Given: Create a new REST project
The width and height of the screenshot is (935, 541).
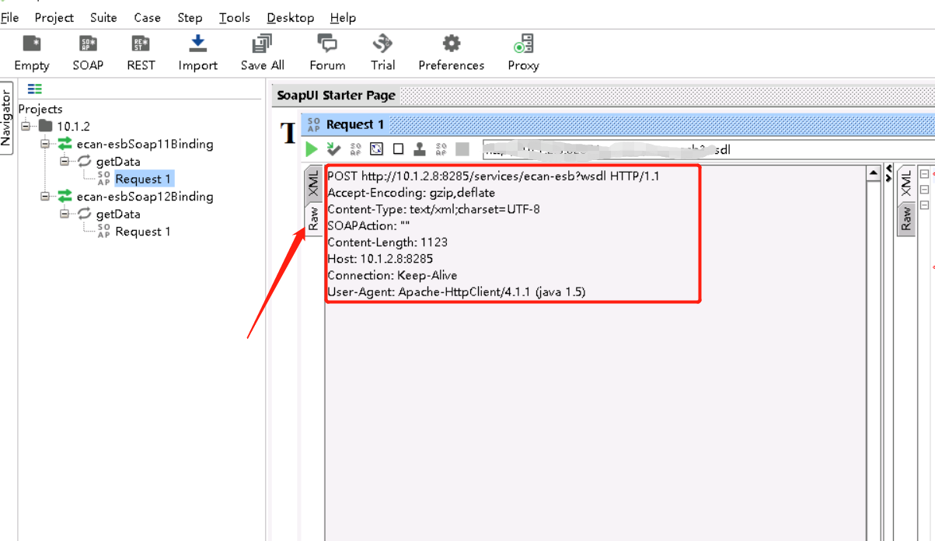Looking at the screenshot, I should (x=141, y=53).
